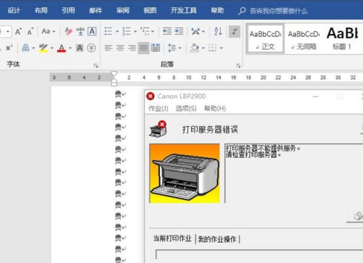Open the 引用 ribbon tab
This screenshot has height=263, width=363.
coord(68,10)
